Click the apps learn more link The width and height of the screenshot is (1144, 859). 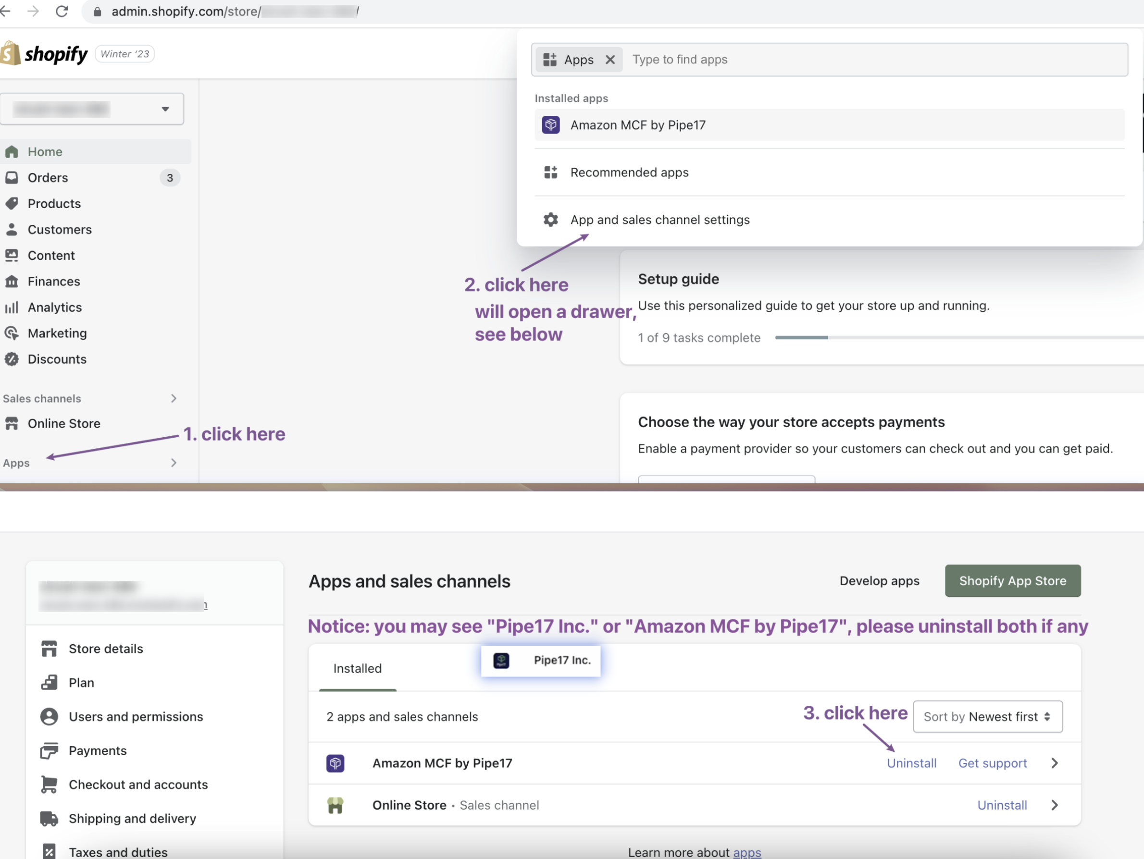pos(747,852)
